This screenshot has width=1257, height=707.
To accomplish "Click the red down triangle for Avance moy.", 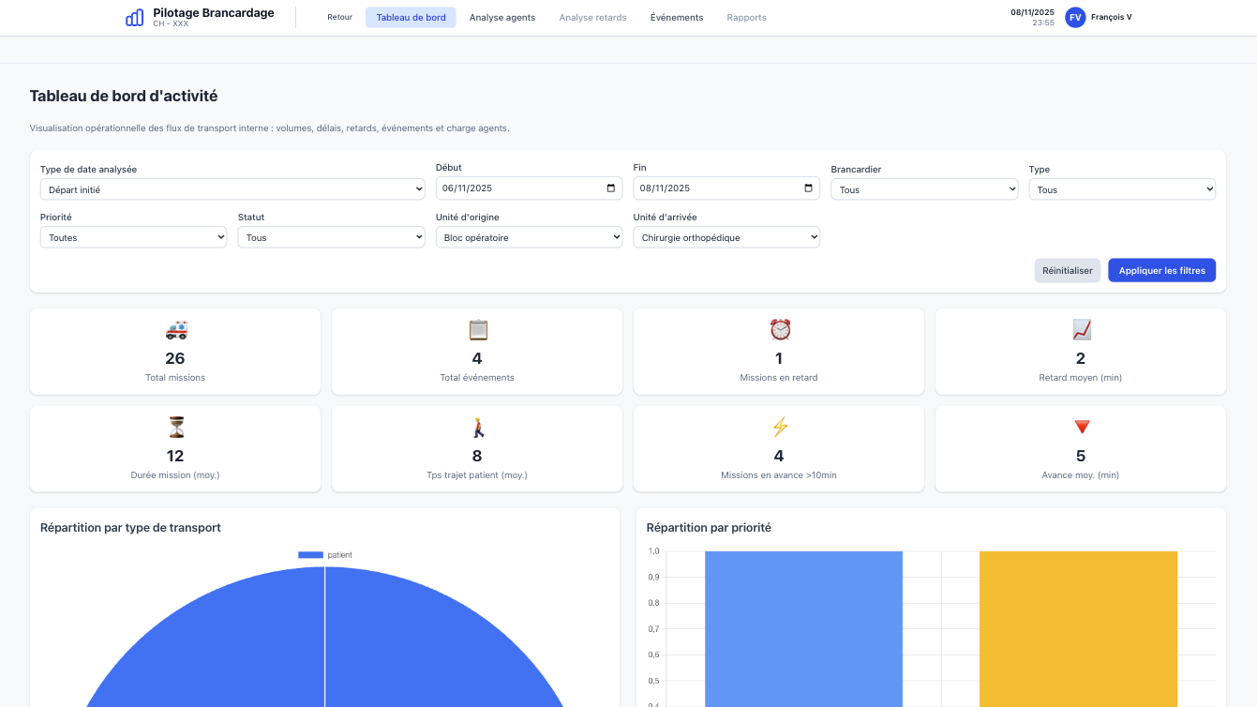I will (x=1081, y=428).
